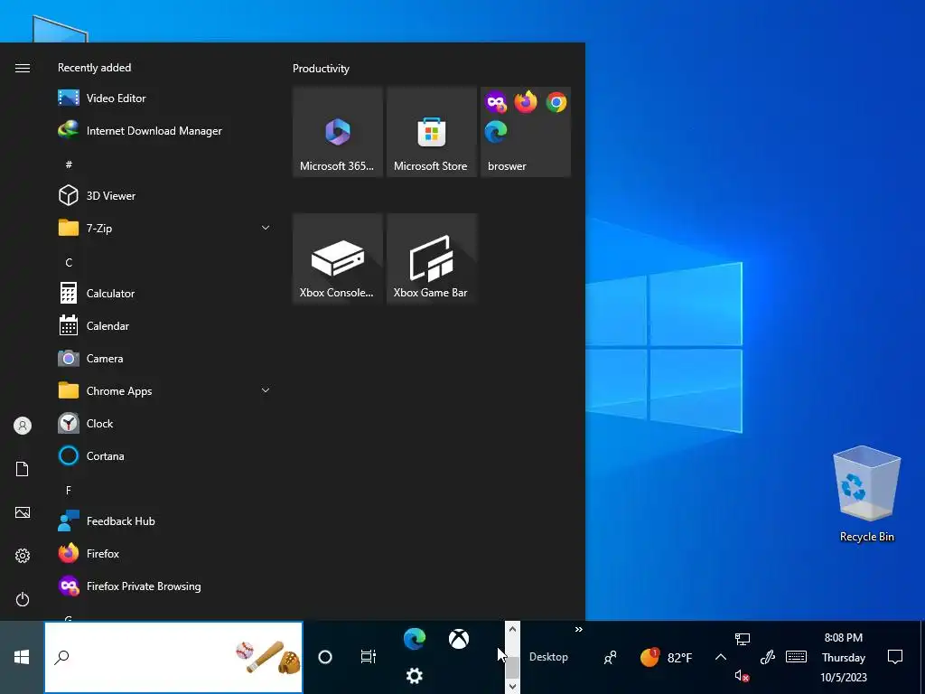Click Chrome icon in broswer folder tile
This screenshot has height=694, width=925.
[x=556, y=102]
